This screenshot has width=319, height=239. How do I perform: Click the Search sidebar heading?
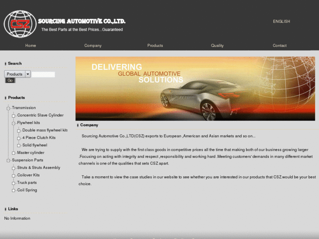(x=14, y=64)
